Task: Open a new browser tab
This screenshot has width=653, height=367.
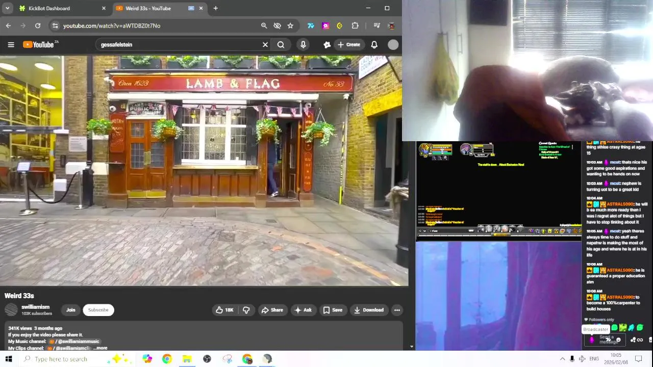Action: 215,8
